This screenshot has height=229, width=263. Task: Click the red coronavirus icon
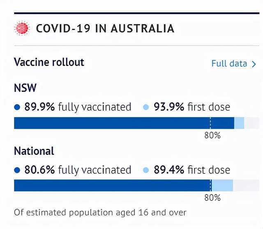coord(22,28)
